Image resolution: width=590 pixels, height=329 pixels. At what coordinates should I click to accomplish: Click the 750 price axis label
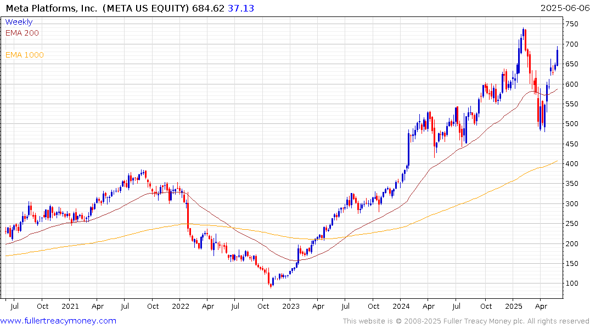tap(571, 24)
